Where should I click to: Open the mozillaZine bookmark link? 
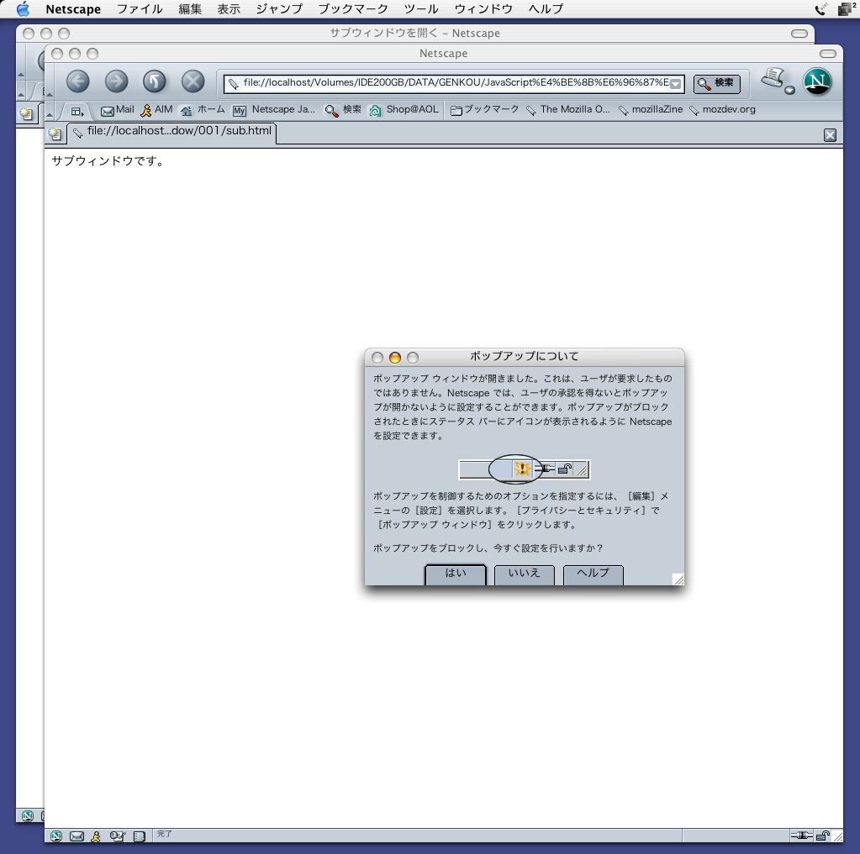(651, 110)
